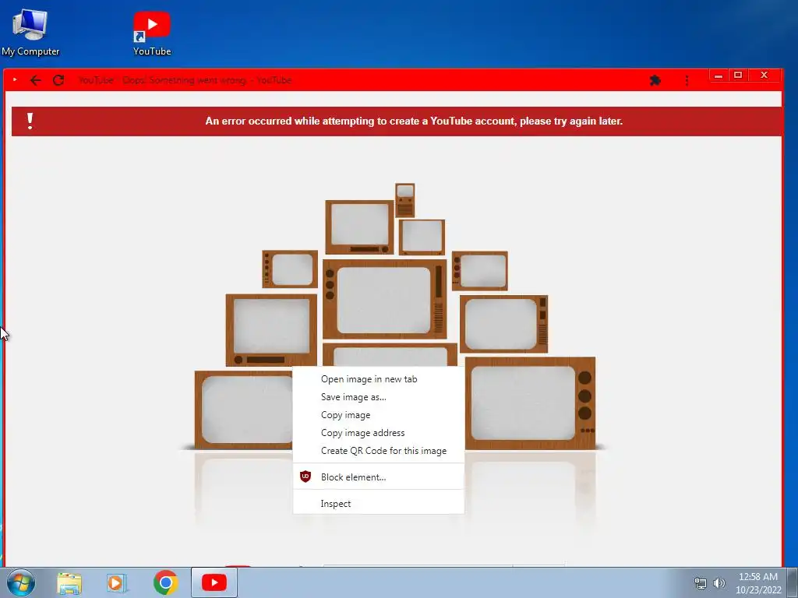This screenshot has height=598, width=798.
Task: Choose Copy image from context menu
Action: point(379,415)
